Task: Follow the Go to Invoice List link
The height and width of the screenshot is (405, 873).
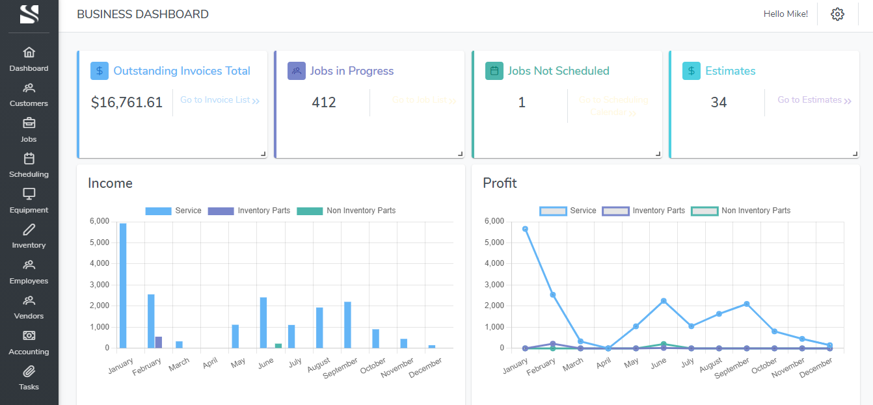Action: click(x=219, y=100)
